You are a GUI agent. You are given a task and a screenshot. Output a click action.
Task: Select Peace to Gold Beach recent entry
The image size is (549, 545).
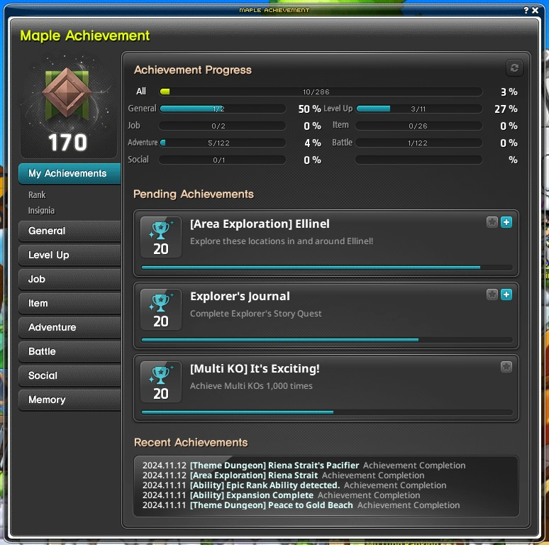[301, 505]
